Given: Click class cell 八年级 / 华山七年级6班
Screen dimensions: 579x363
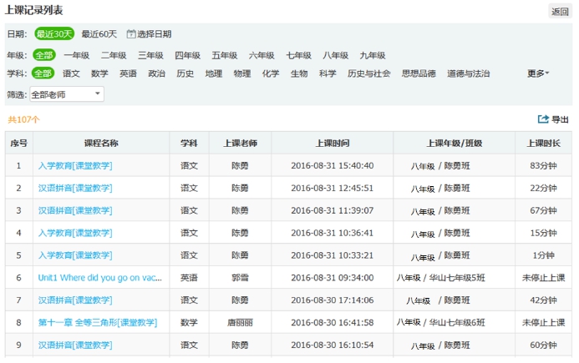Looking at the screenshot, I should click(x=441, y=322).
